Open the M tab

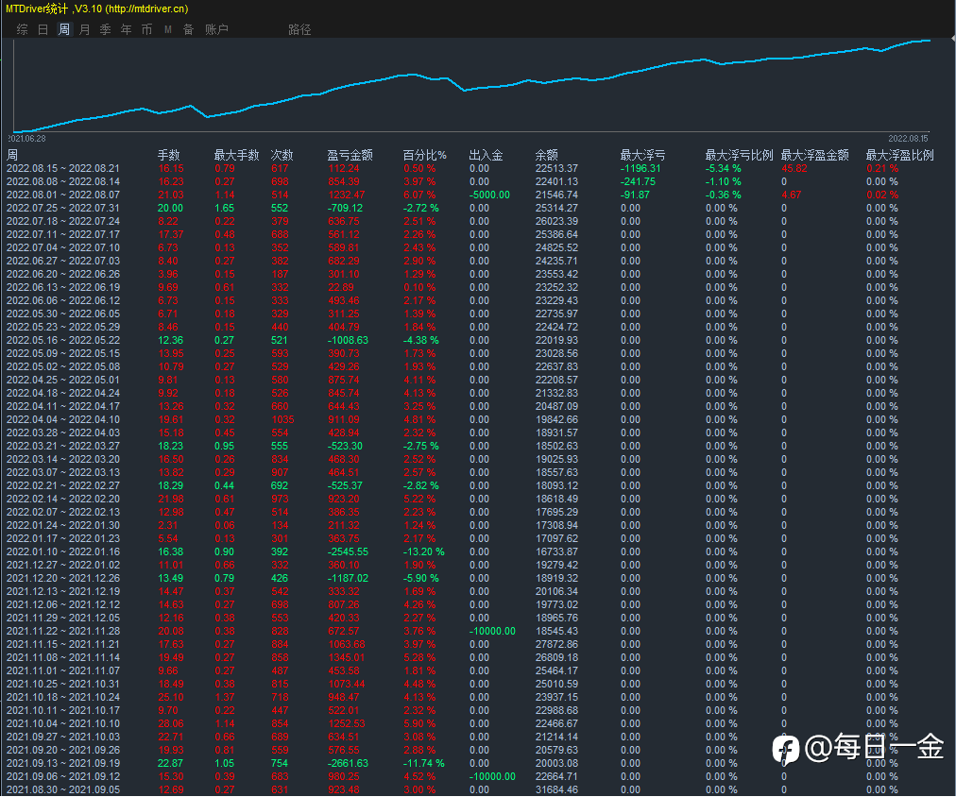[x=167, y=29]
